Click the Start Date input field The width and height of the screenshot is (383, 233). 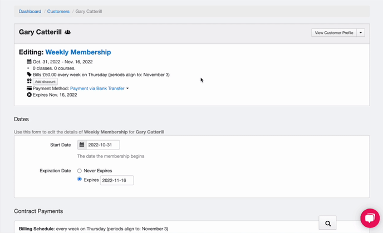coord(102,145)
